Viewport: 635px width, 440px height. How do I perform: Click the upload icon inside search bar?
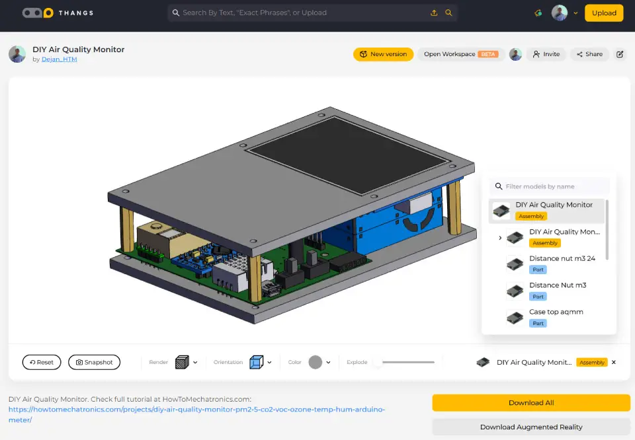click(434, 13)
